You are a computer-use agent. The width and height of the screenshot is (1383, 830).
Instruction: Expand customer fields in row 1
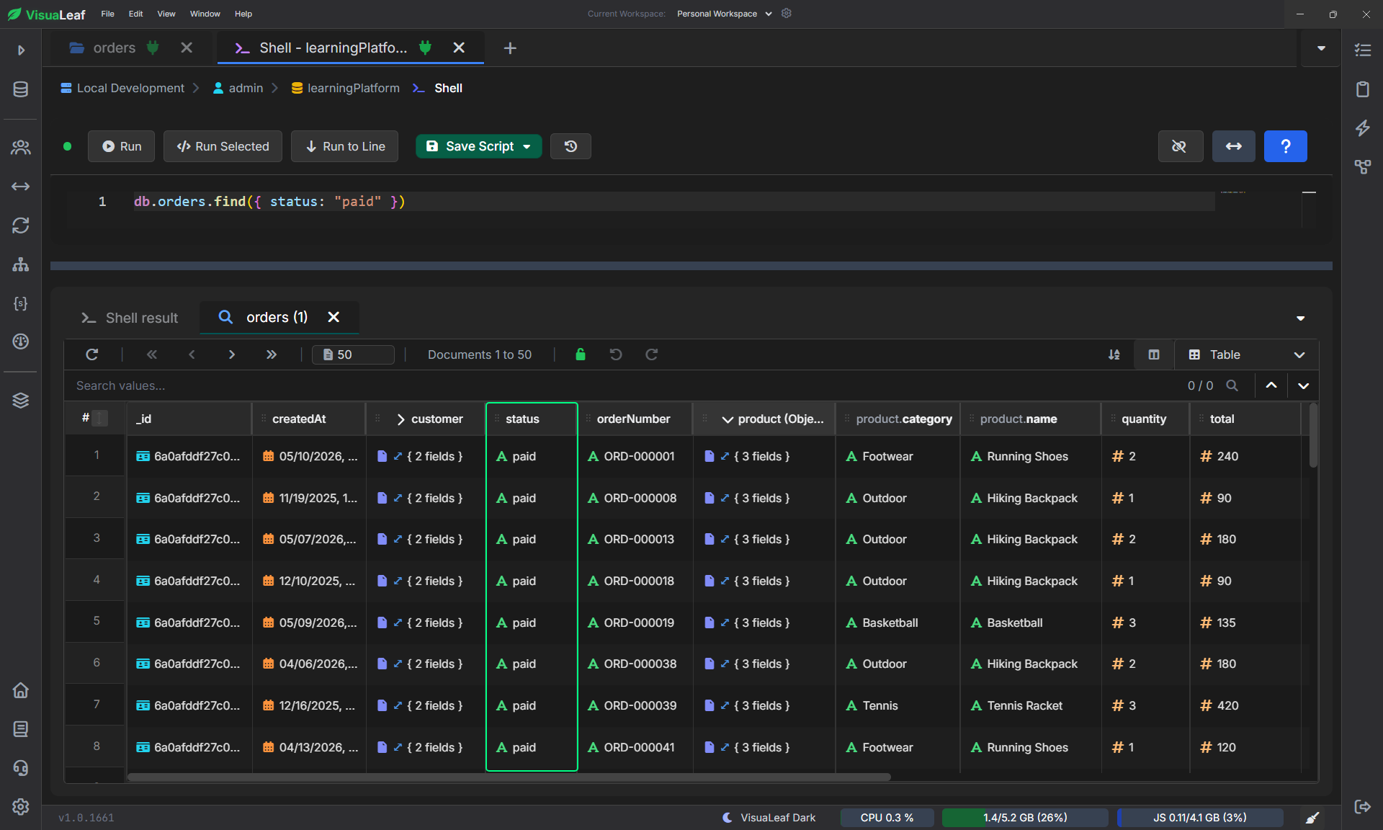tap(398, 456)
